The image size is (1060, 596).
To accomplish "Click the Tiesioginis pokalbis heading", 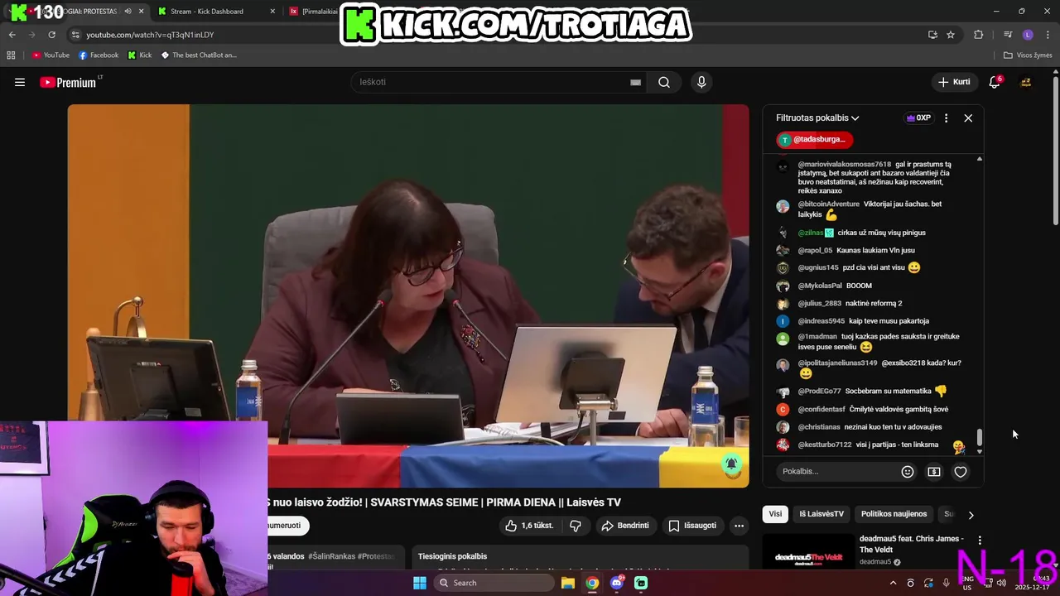I will (x=452, y=556).
